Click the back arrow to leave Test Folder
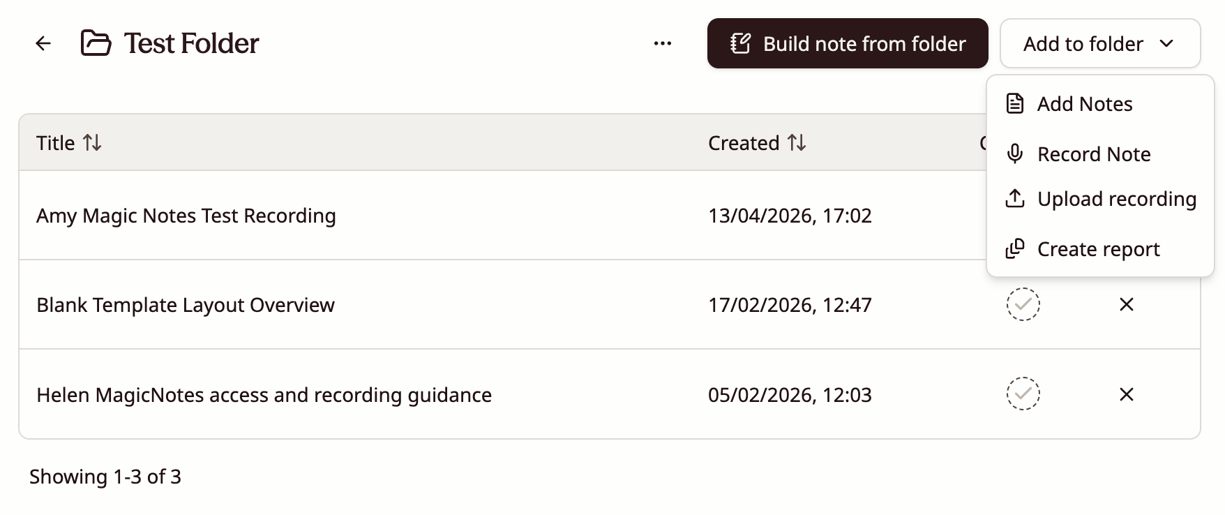This screenshot has height=515, width=1225. click(44, 43)
